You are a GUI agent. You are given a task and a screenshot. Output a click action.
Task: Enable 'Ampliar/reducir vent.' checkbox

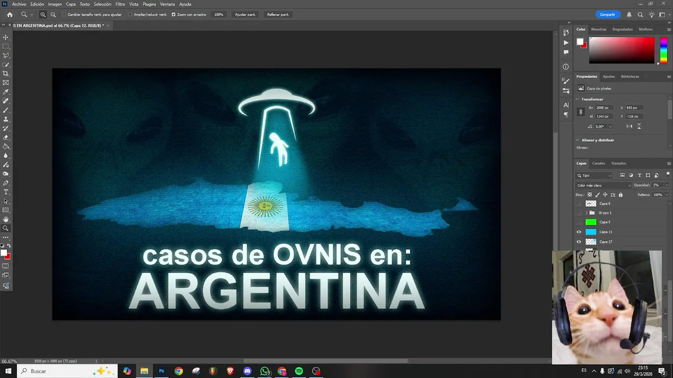click(130, 15)
